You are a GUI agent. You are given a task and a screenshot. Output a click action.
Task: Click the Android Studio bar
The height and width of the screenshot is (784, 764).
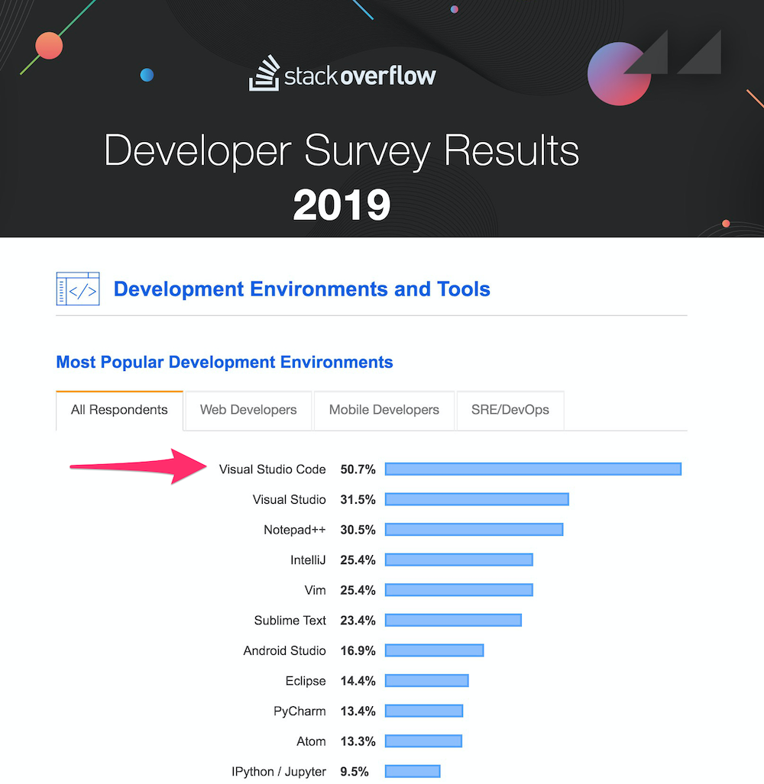434,650
